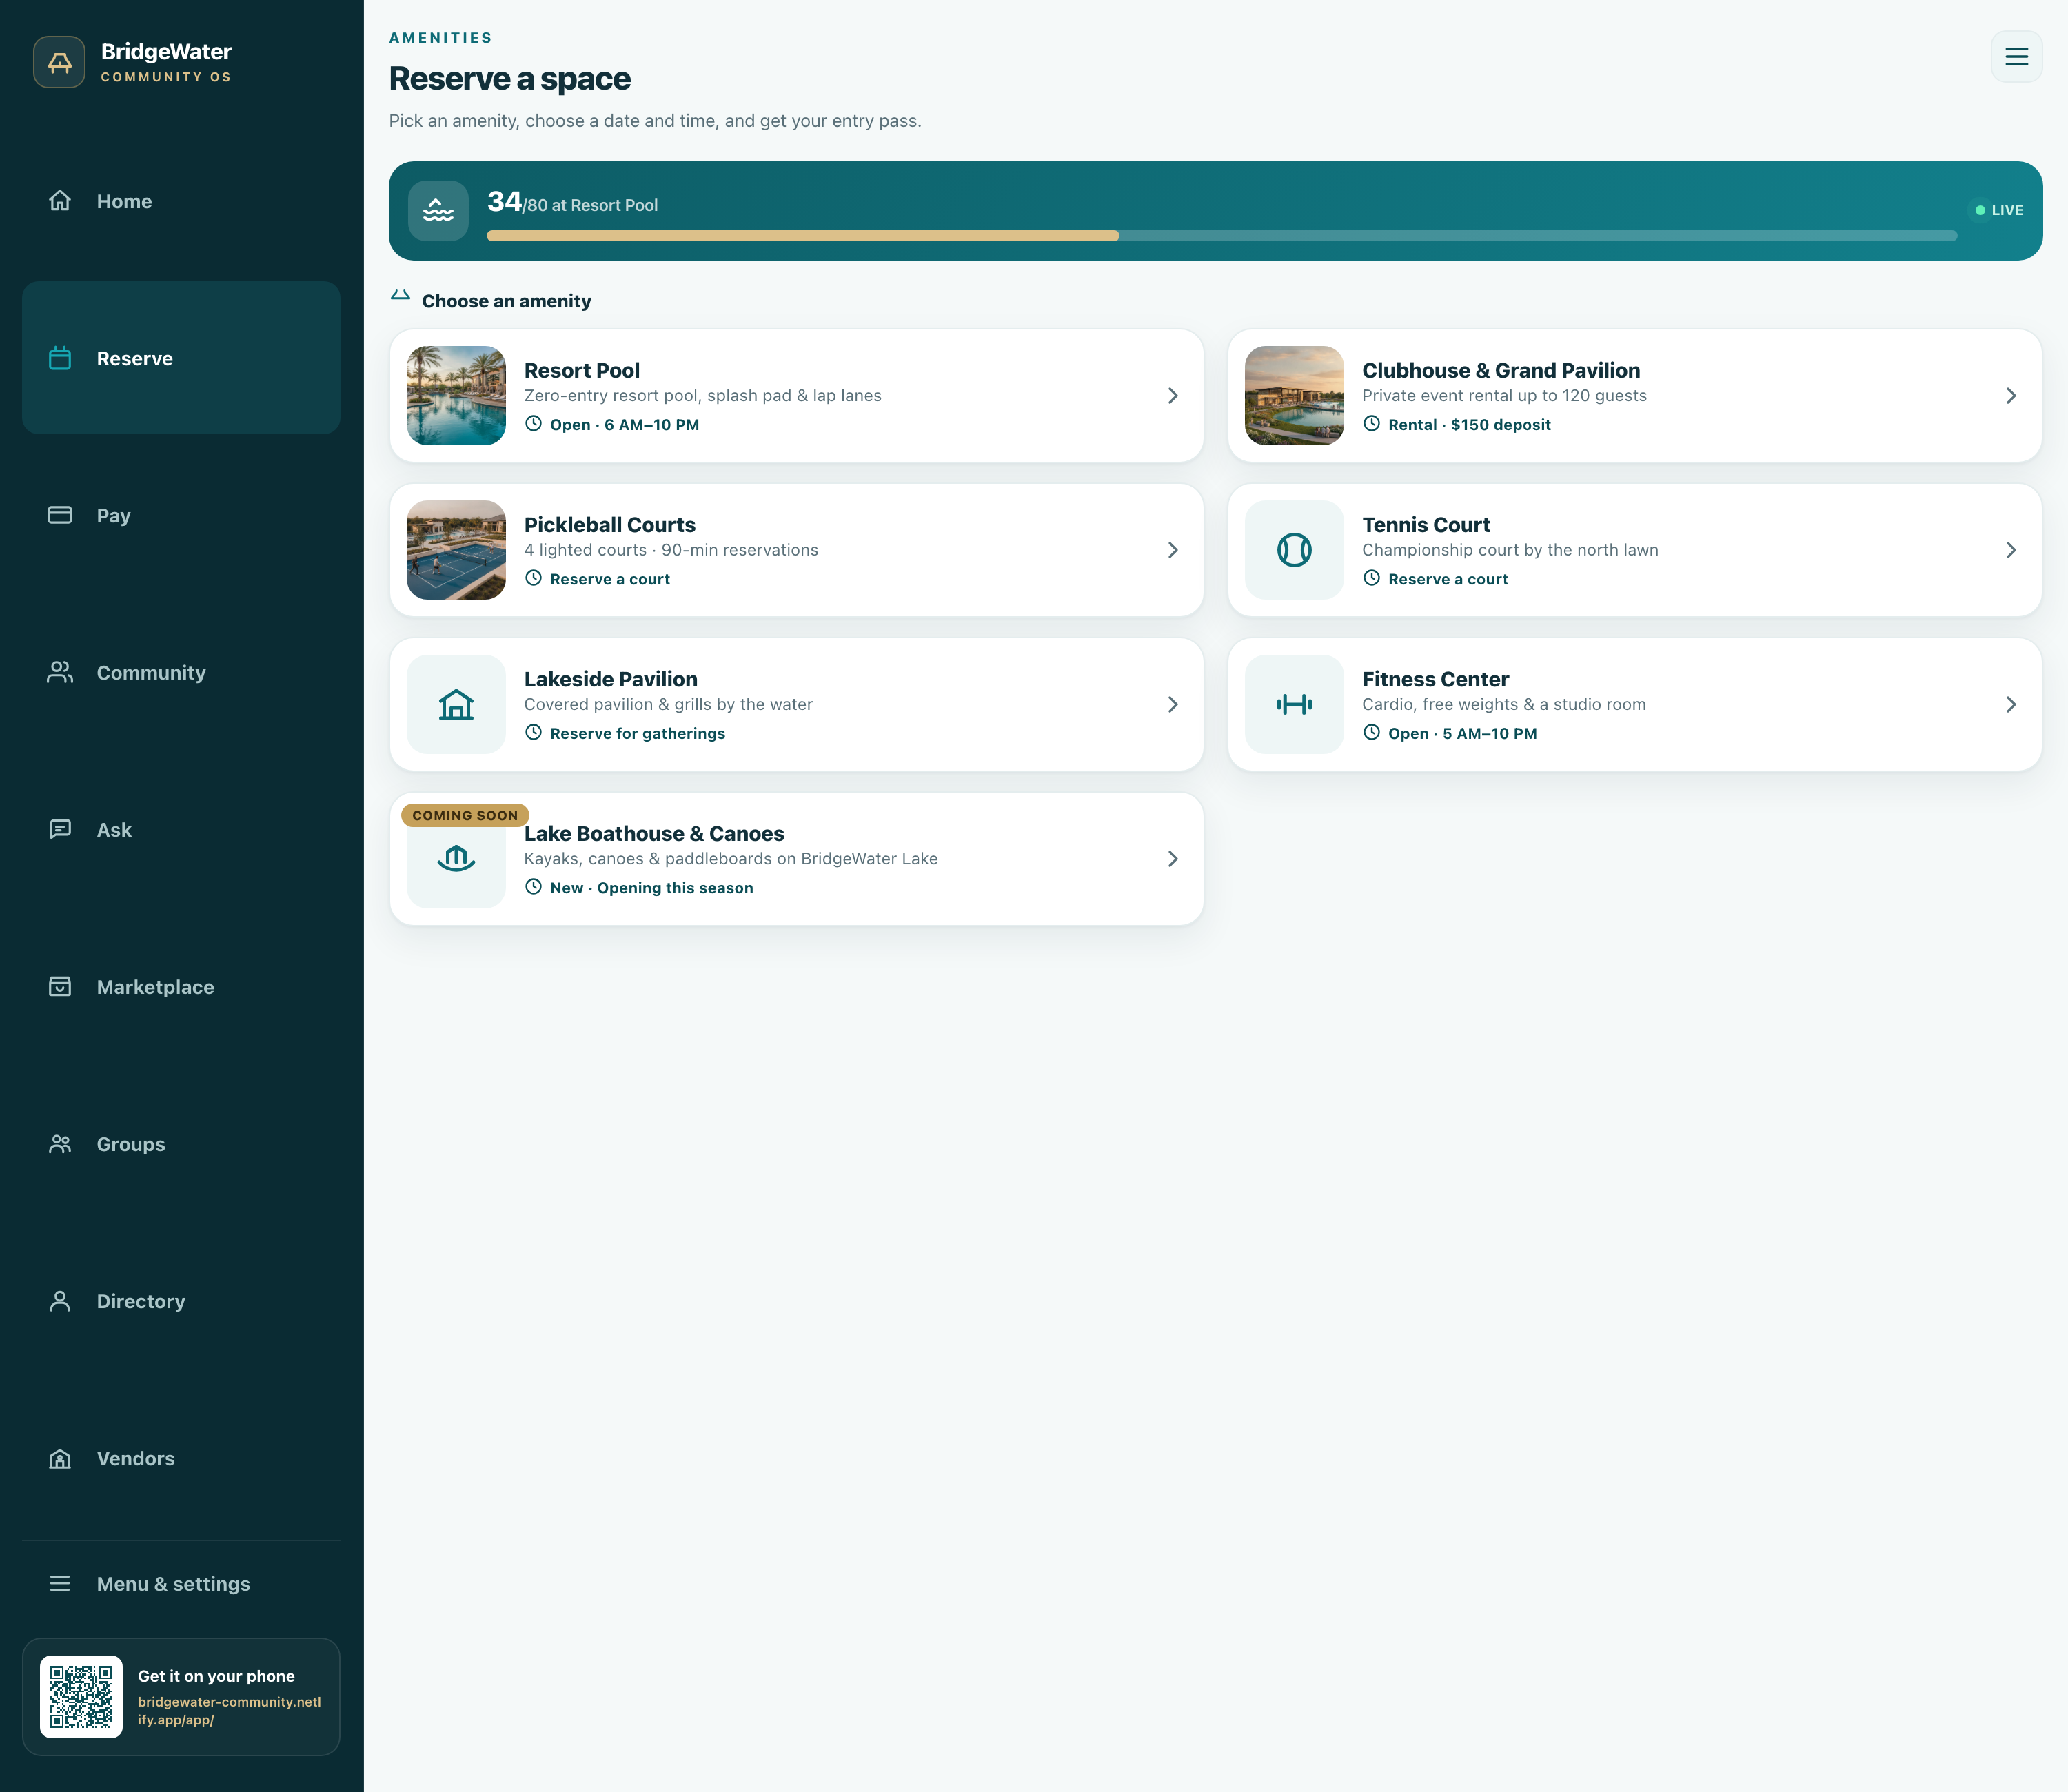The height and width of the screenshot is (1792, 2068).
Task: Click clock icon beside New Opening this season
Action: point(534,887)
